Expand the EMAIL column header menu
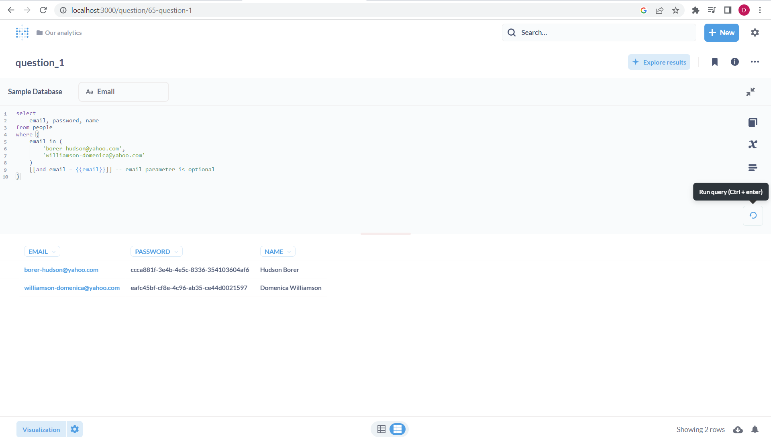 [42, 251]
